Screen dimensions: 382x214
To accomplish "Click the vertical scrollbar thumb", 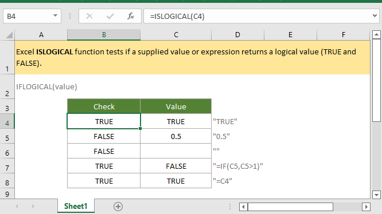I will pos(376,81).
